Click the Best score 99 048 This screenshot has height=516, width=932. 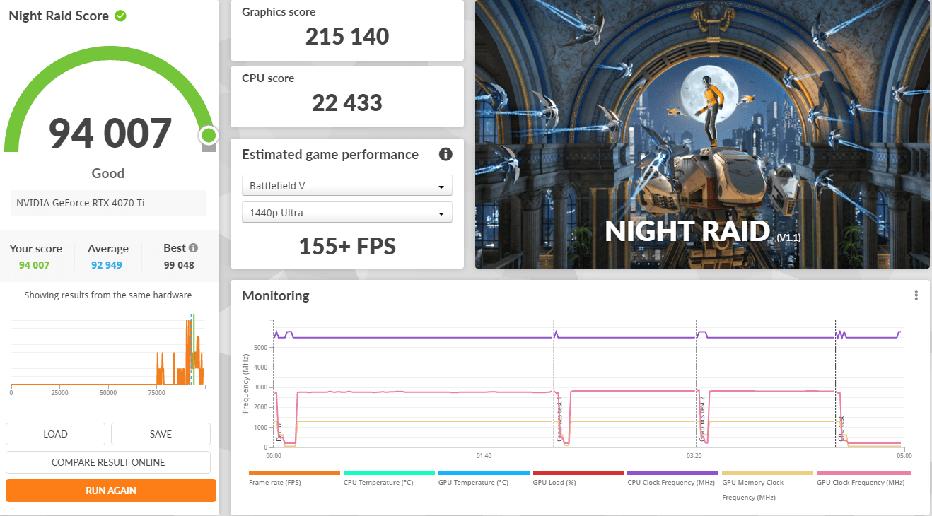point(178,265)
